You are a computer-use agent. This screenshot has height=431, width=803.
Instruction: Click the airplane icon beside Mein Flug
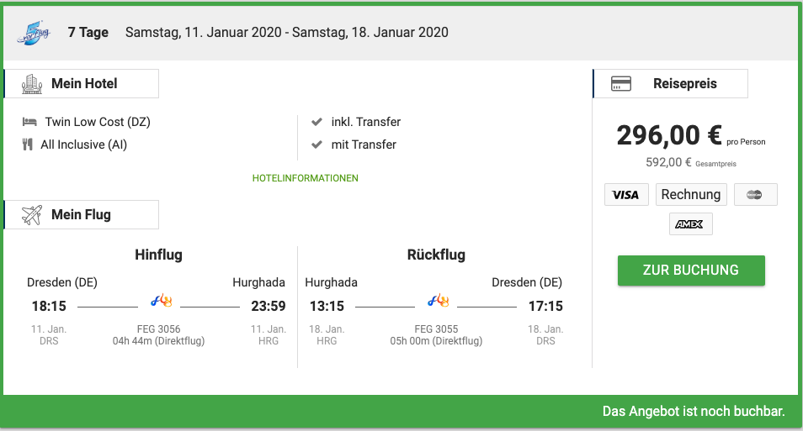[32, 215]
